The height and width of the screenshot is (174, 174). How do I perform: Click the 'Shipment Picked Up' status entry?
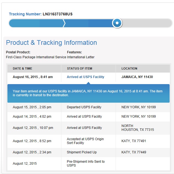82,152
